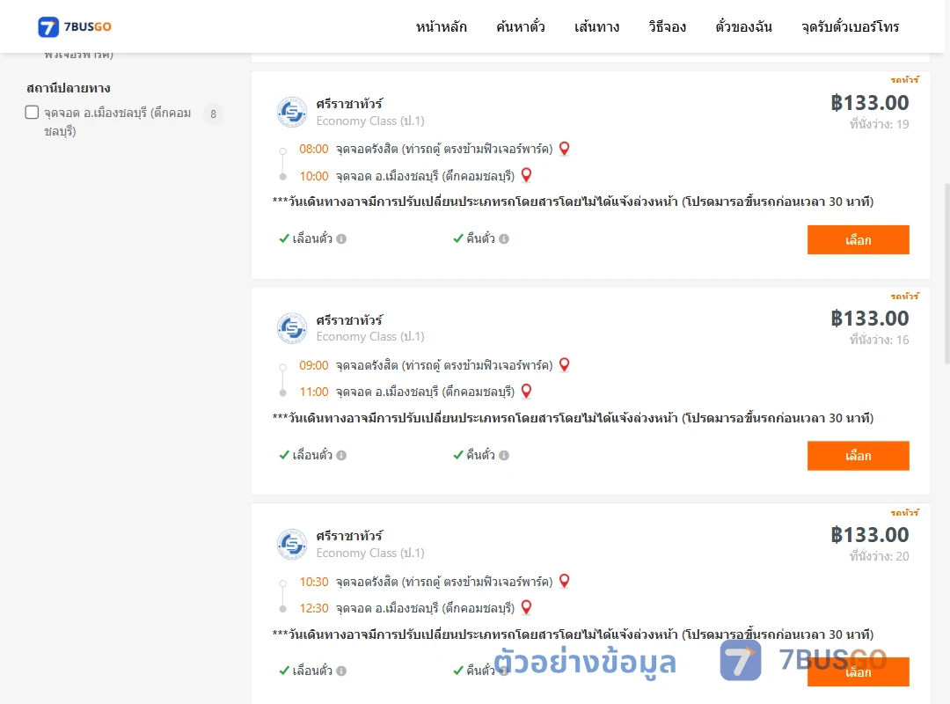Open the ค้นหาตั๋ว menu item
This screenshot has height=704, width=950.
(521, 26)
